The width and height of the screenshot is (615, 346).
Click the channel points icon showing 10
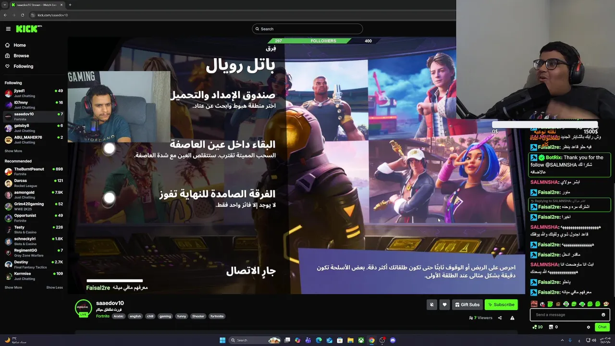click(x=538, y=327)
